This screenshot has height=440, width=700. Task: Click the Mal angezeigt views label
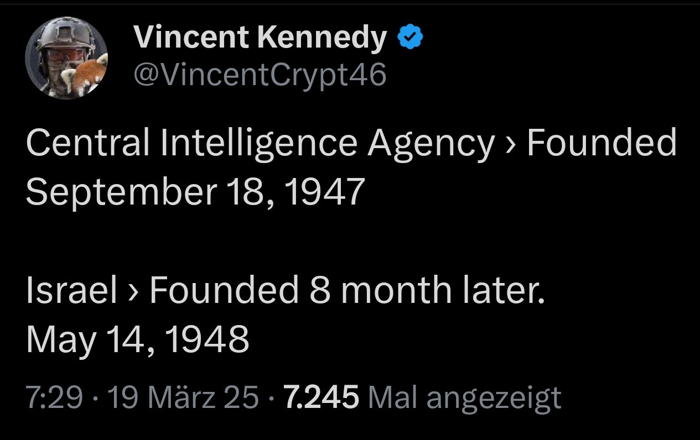pyautogui.click(x=464, y=397)
